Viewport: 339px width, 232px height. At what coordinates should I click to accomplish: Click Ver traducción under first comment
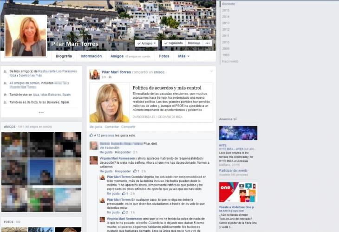click(109, 148)
